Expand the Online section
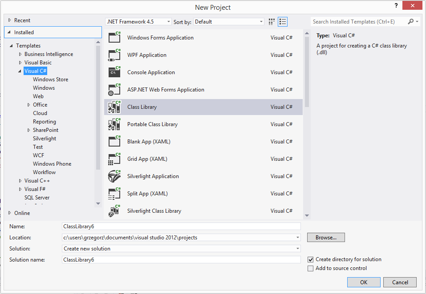The image size is (426, 294). pos(10,213)
